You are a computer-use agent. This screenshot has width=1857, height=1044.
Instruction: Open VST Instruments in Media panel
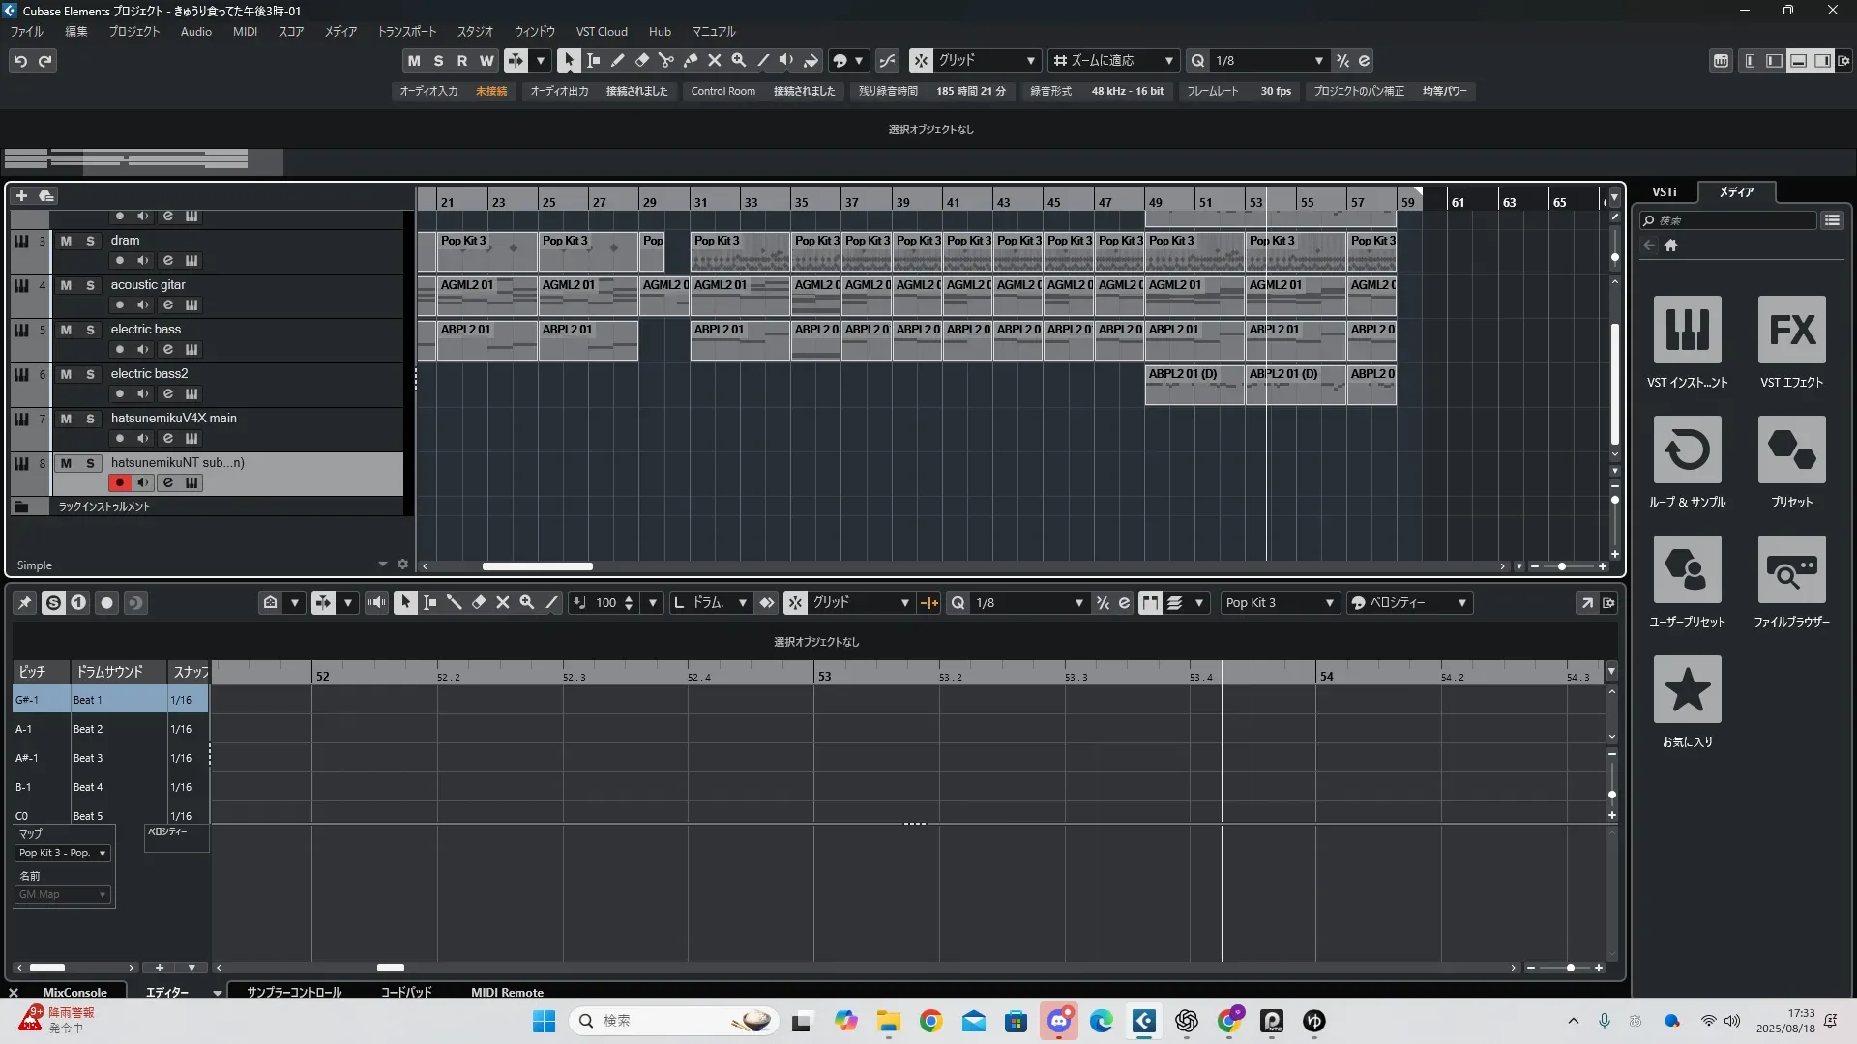point(1687,330)
